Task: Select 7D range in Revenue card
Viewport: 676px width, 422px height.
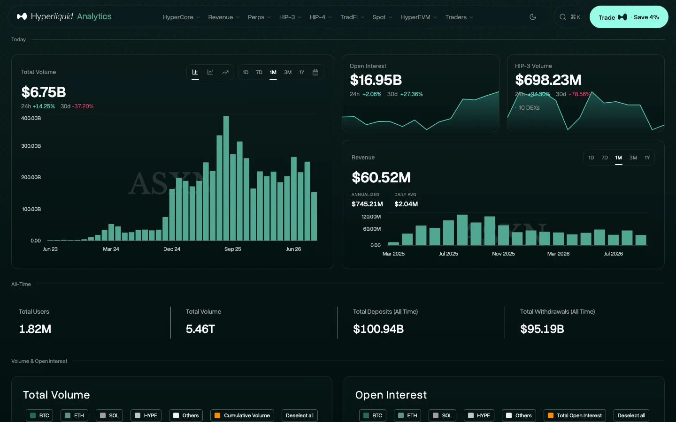Action: 605,158
